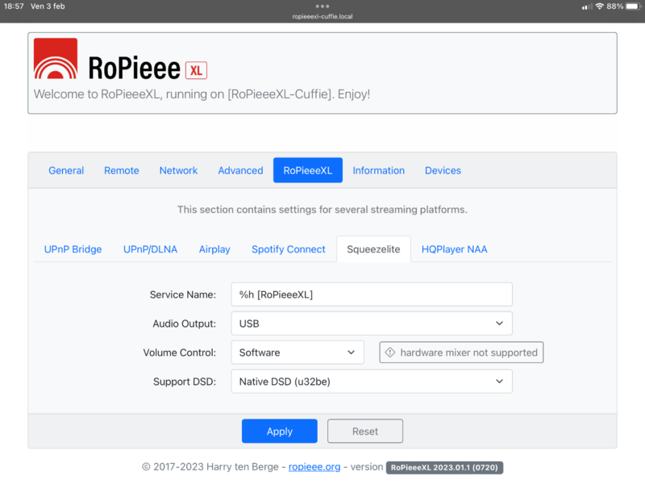The width and height of the screenshot is (645, 484).
Task: Click the Reset button
Action: (x=364, y=432)
